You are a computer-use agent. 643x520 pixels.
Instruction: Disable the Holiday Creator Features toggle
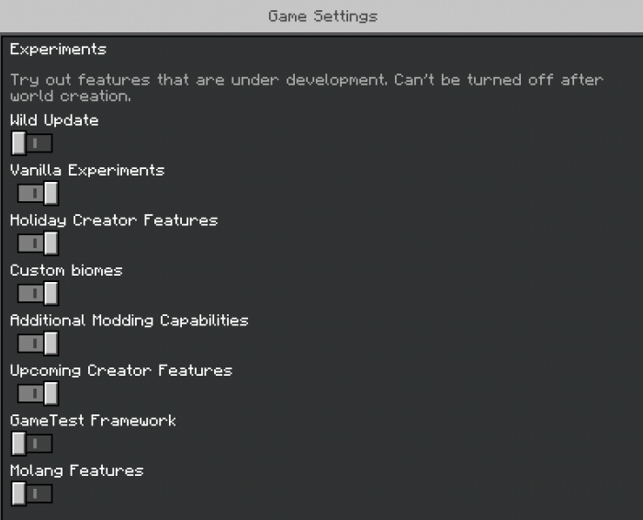point(38,243)
